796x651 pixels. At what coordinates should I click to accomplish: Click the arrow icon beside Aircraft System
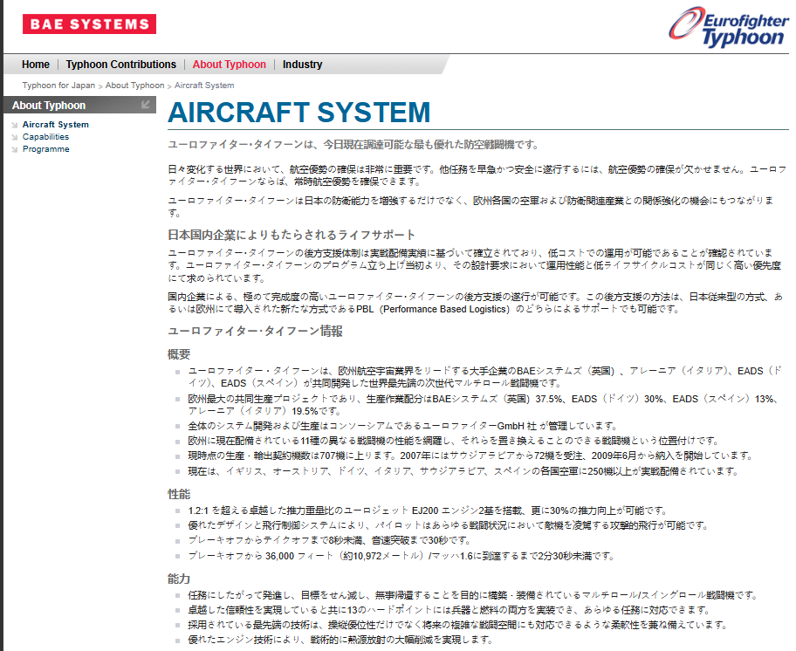[15, 125]
